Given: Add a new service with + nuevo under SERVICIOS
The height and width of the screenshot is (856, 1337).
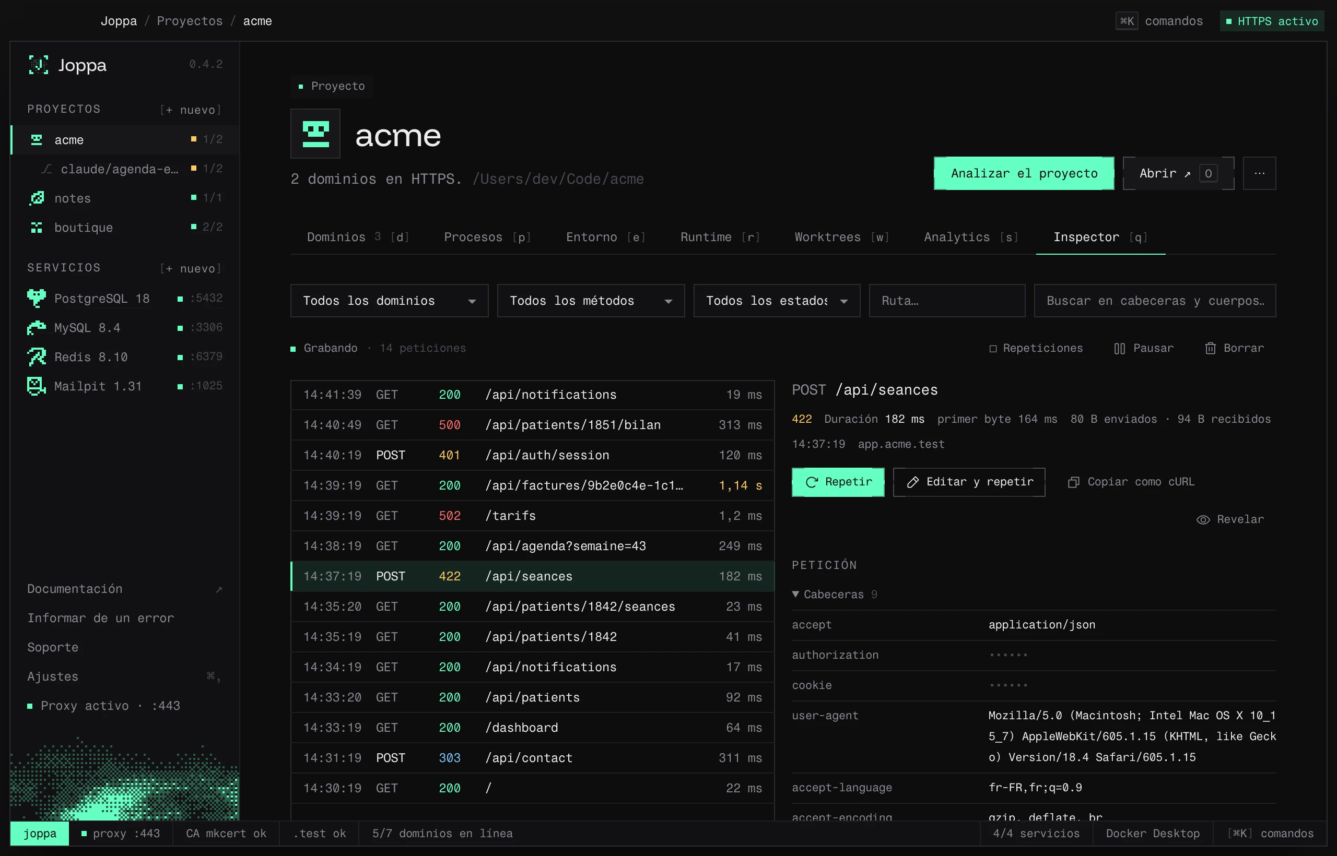Looking at the screenshot, I should [x=191, y=269].
